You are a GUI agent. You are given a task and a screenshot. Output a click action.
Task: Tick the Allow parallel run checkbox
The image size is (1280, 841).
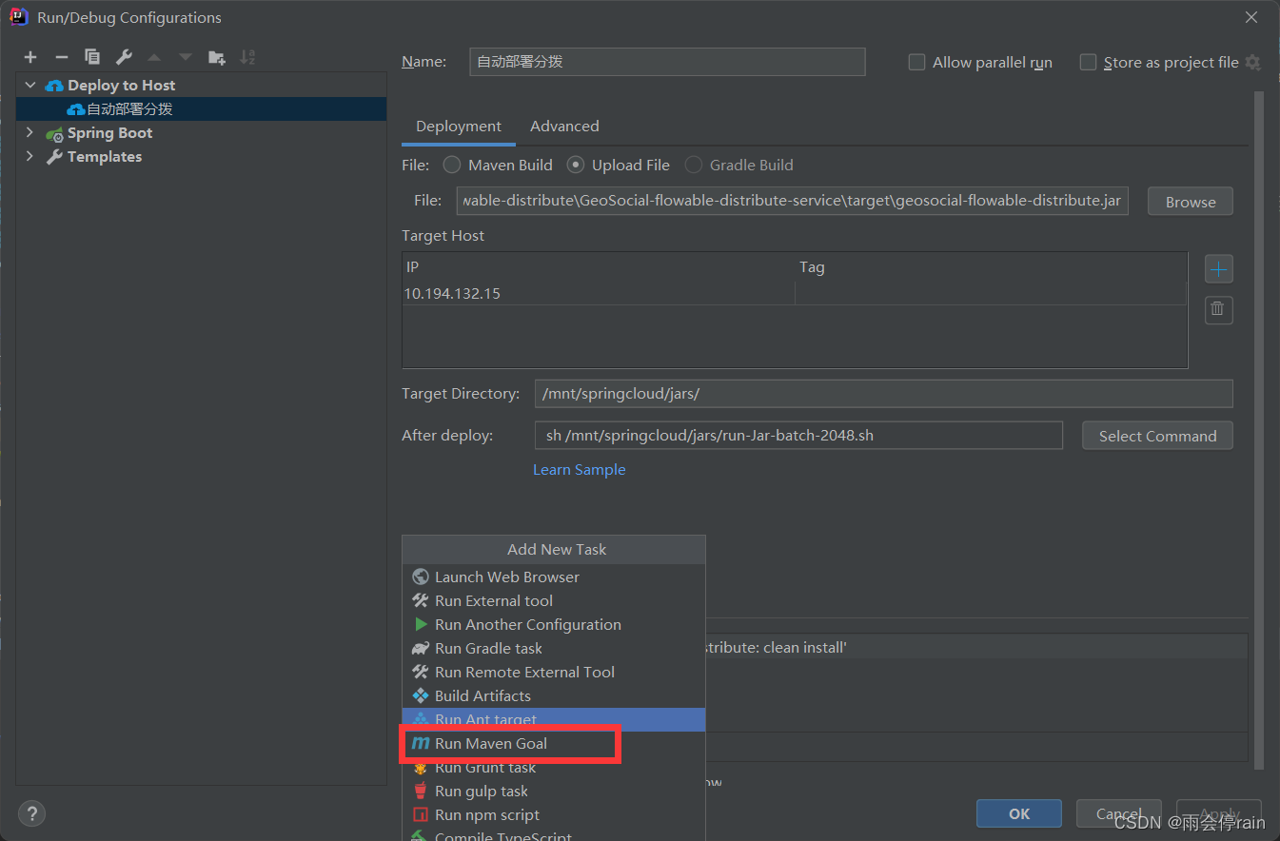click(x=916, y=62)
